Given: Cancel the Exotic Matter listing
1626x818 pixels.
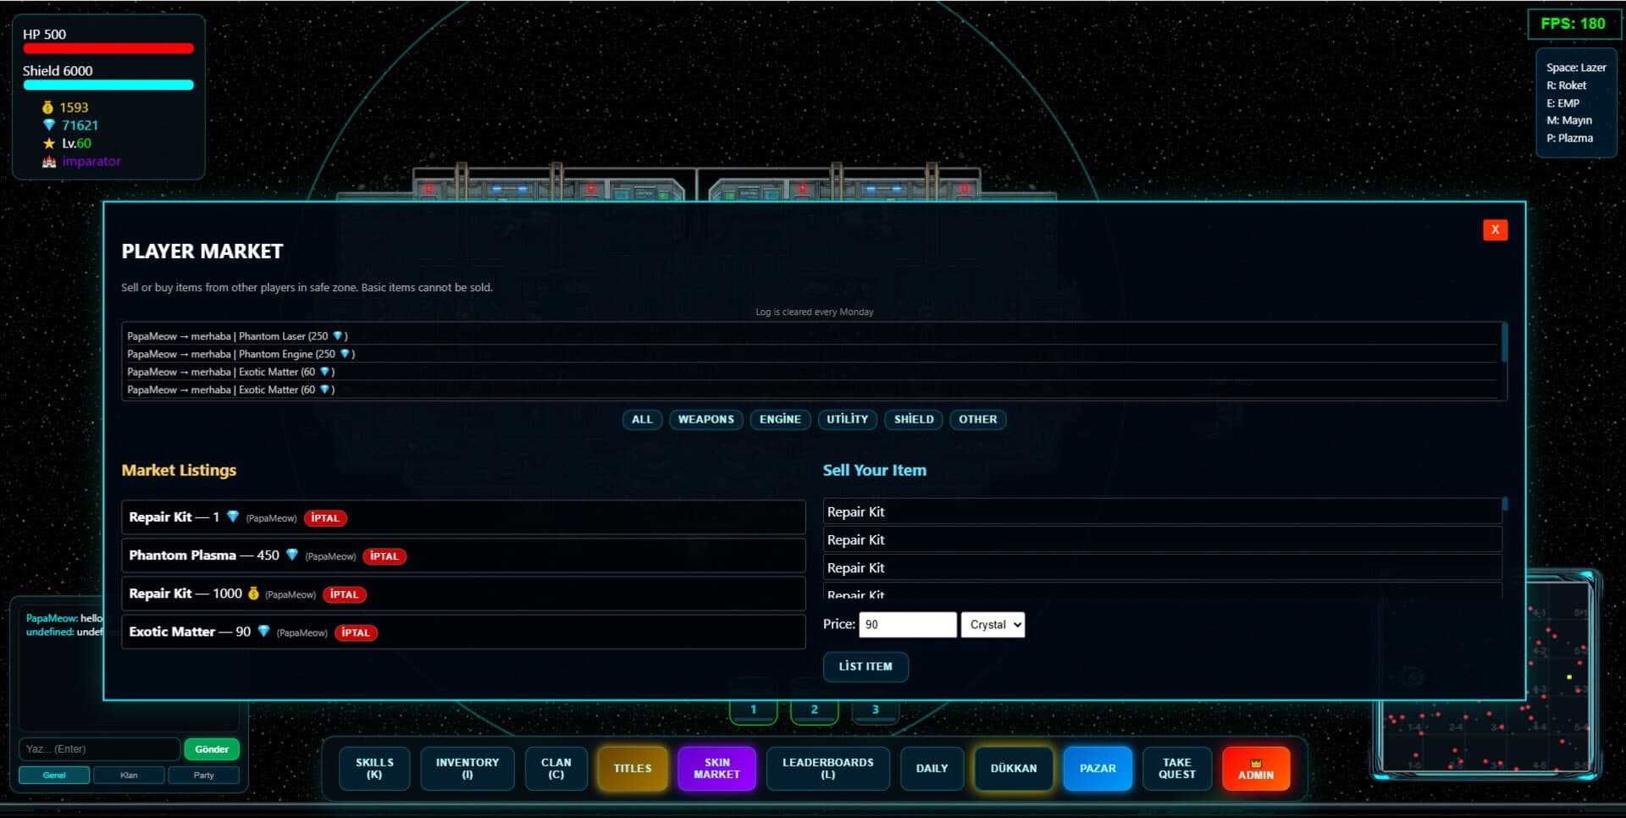Looking at the screenshot, I should pyautogui.click(x=356, y=633).
